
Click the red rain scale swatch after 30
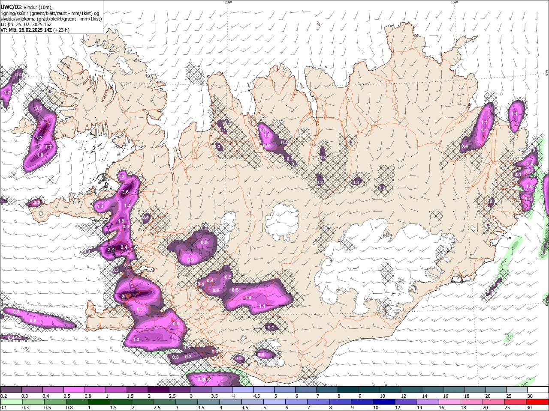tap(538, 402)
